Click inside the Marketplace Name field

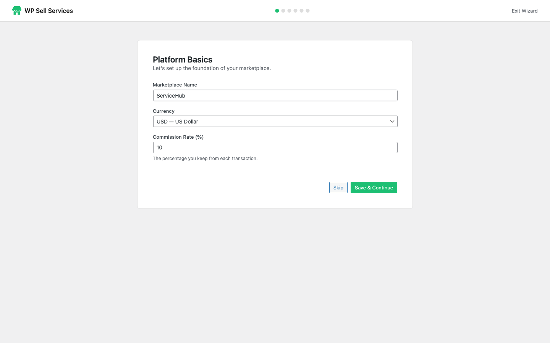(275, 95)
